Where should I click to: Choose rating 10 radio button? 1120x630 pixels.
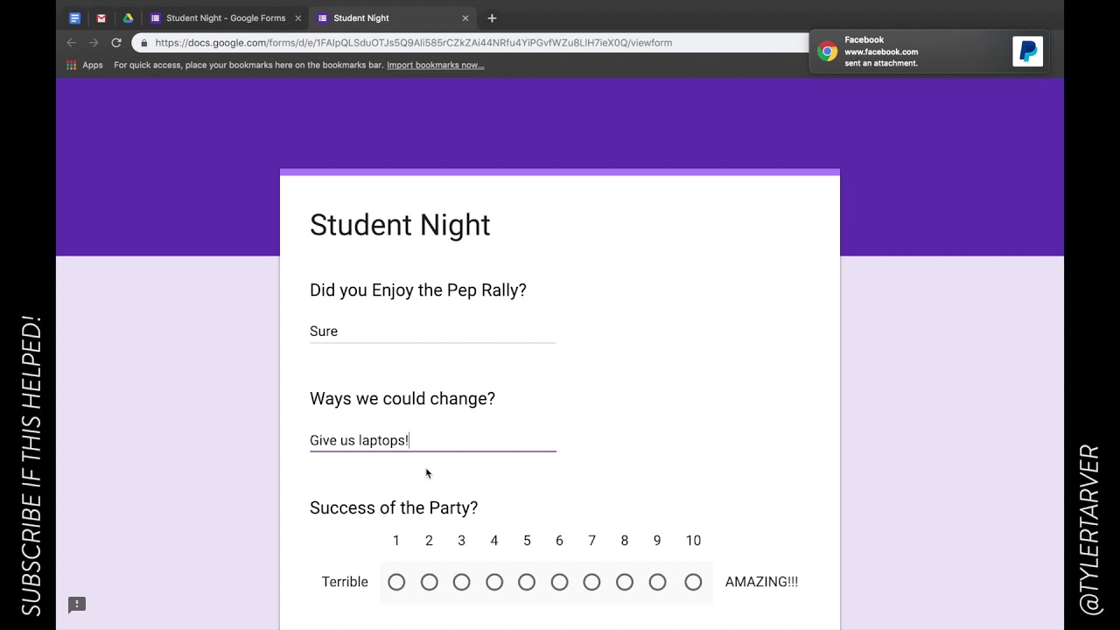(693, 582)
